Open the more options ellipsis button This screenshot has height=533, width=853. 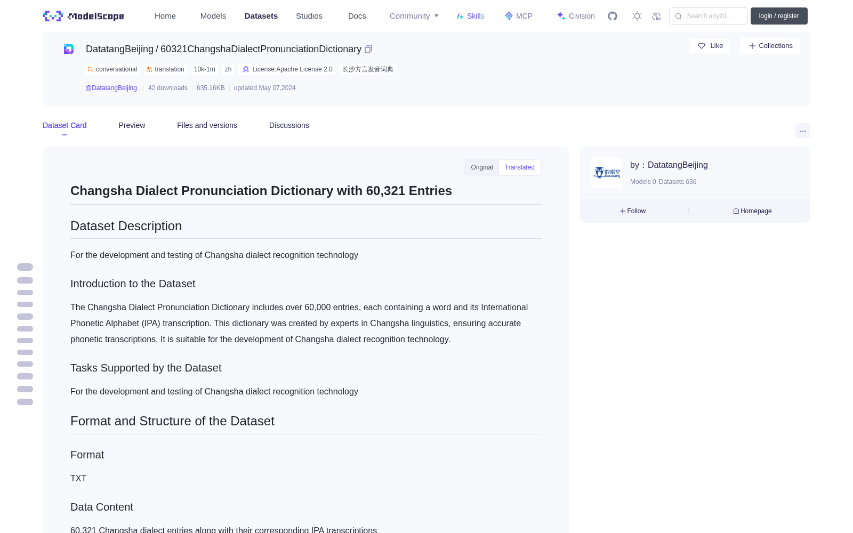click(803, 131)
